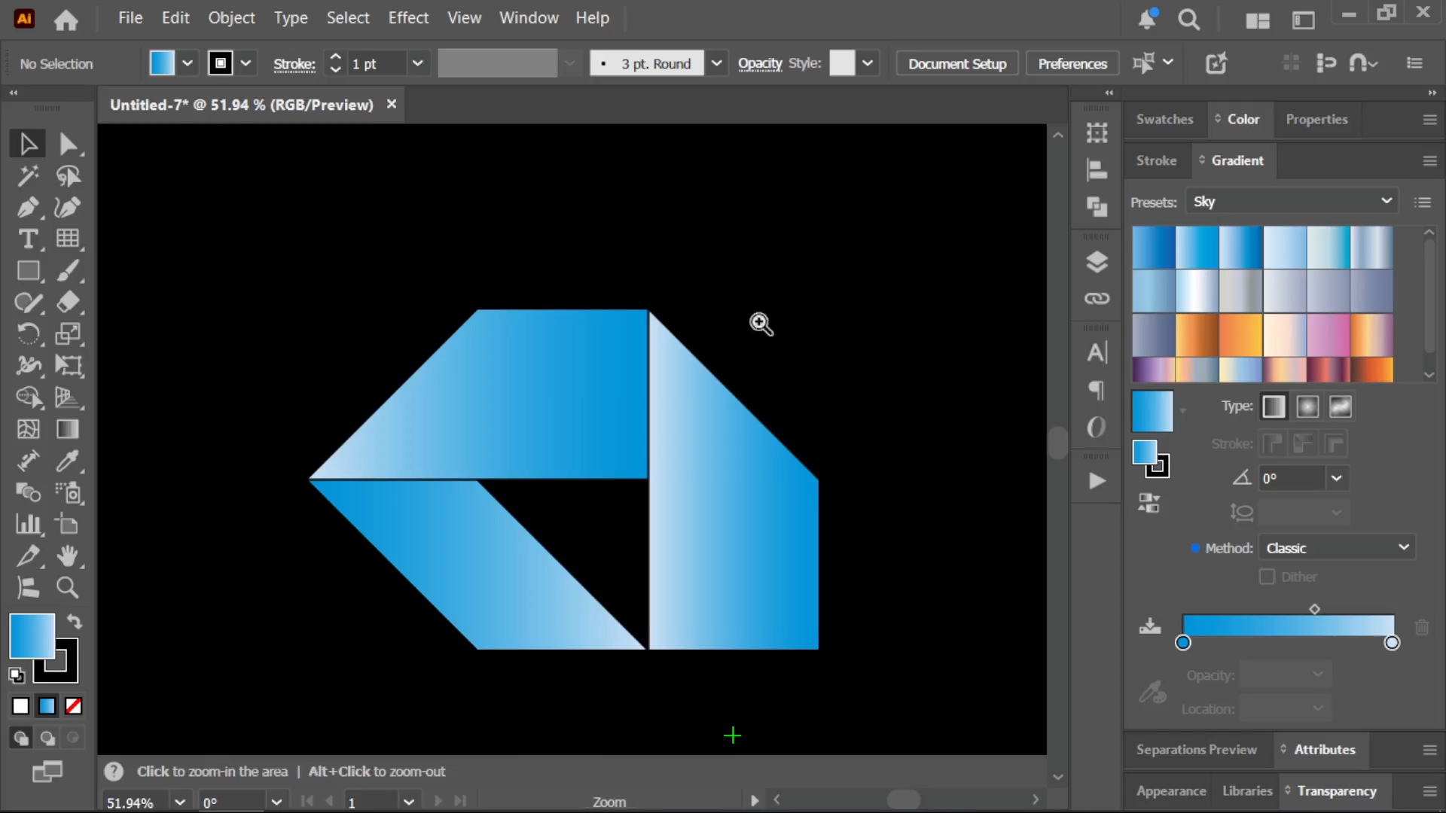This screenshot has width=1446, height=813.
Task: Open the File menu
Action: [x=130, y=18]
